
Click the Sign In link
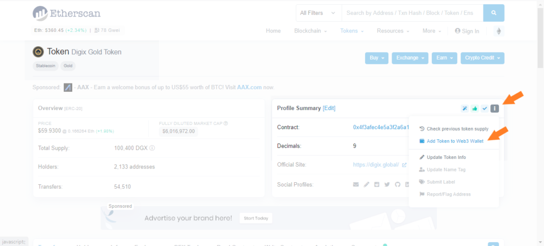[467, 31]
